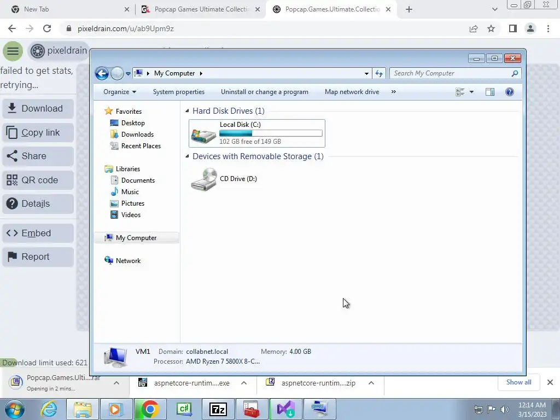Click the Report button

click(x=38, y=257)
